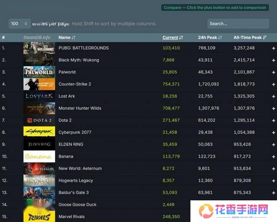Add Counter-Strike 2 to comparison via plus
The height and width of the screenshot is (222, 277).
(x=273, y=84)
